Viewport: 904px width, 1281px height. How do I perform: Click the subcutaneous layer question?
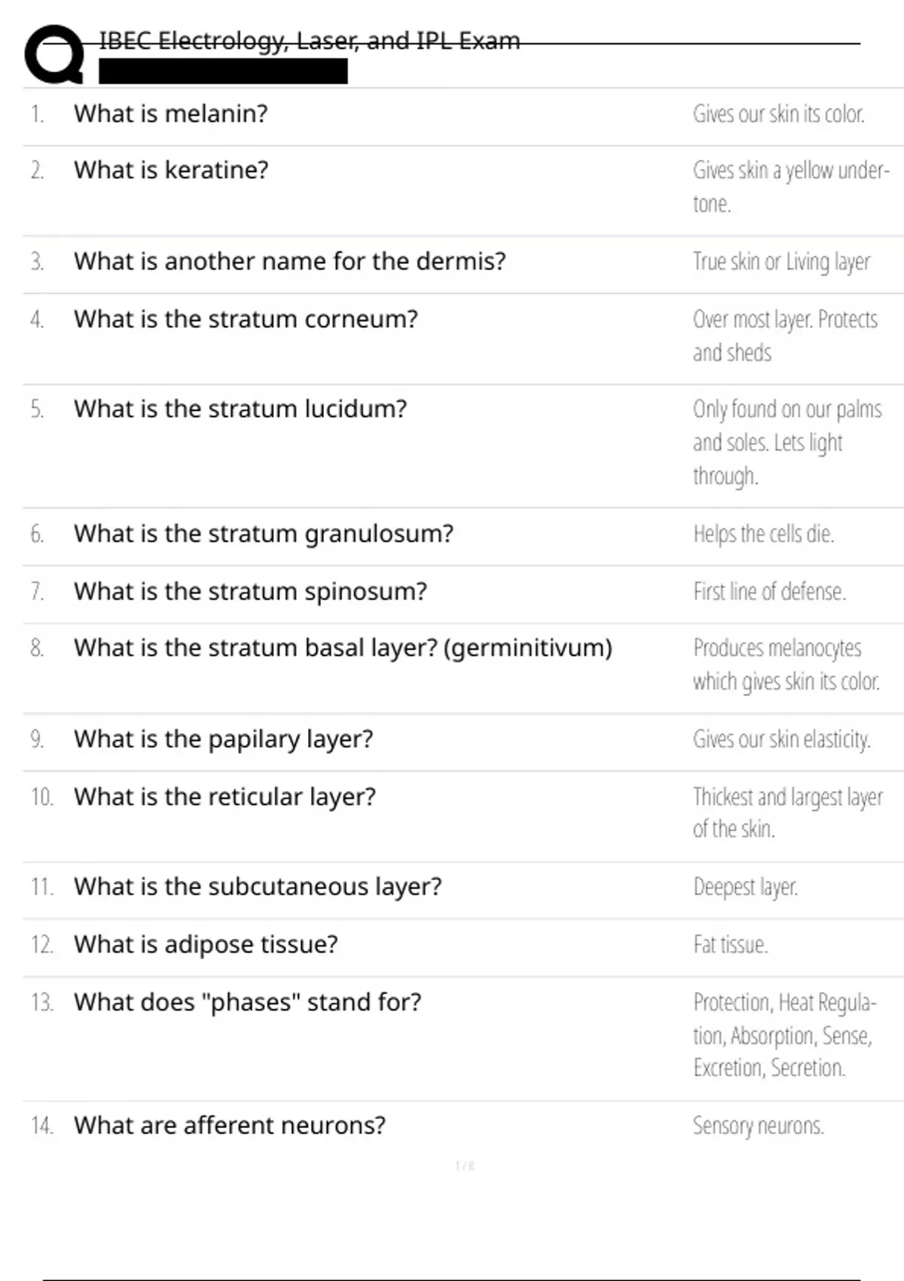click(258, 887)
